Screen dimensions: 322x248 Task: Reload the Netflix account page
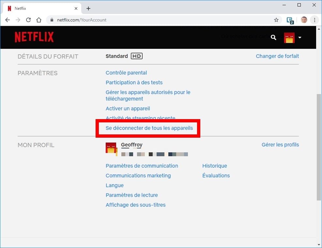tap(28, 20)
